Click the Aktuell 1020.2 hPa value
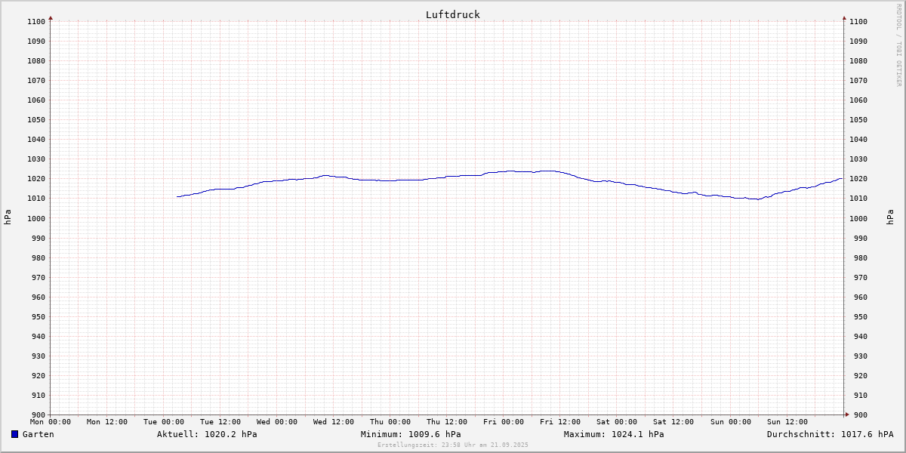The image size is (906, 453). coord(207,434)
